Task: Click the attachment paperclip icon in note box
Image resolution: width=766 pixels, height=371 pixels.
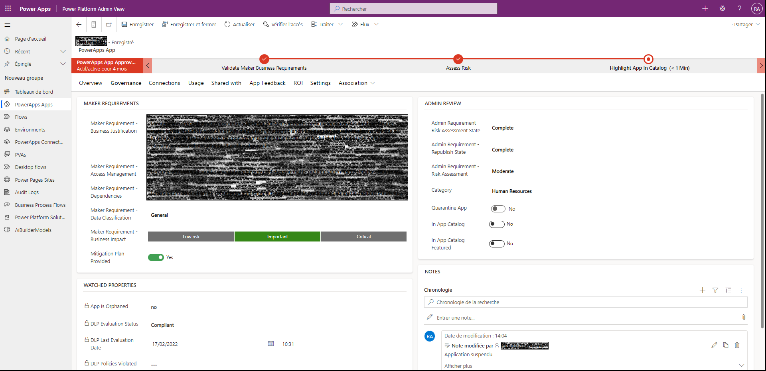Action: click(x=744, y=317)
